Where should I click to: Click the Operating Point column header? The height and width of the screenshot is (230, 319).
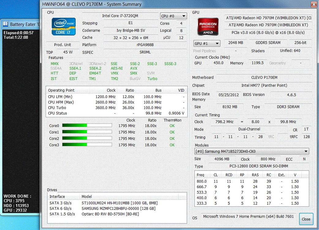(x=68, y=90)
